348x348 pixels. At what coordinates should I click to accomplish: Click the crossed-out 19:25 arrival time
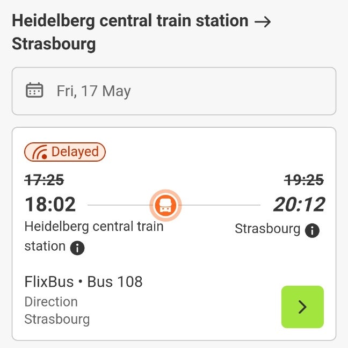pyautogui.click(x=304, y=180)
